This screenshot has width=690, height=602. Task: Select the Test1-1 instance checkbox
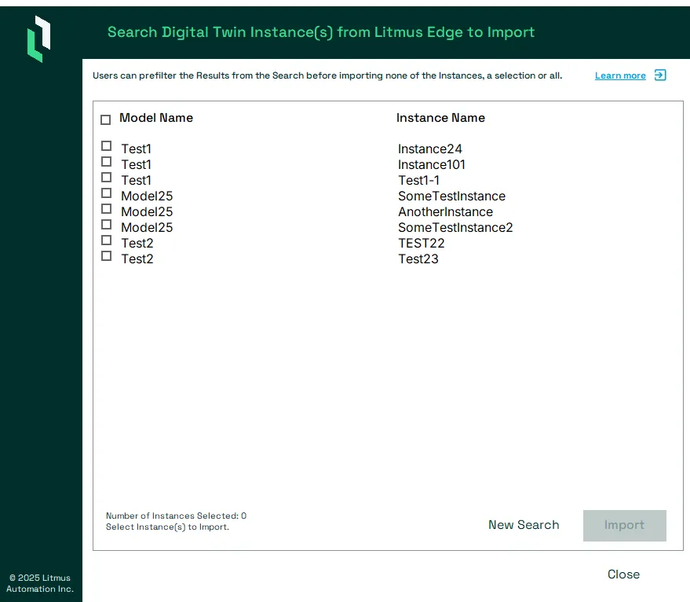106,177
